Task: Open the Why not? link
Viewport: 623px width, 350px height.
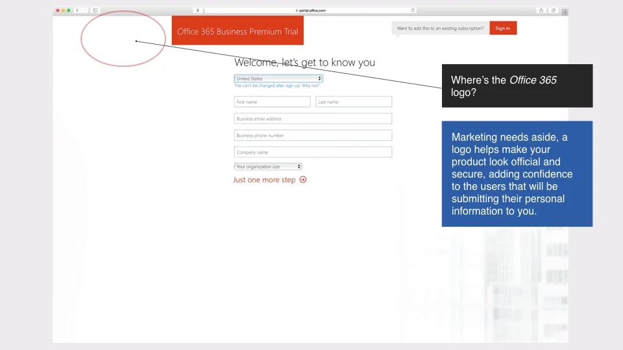Action: tap(310, 86)
